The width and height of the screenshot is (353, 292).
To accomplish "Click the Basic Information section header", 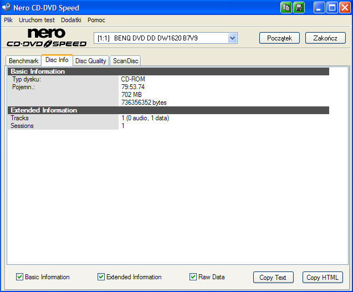I will point(168,71).
